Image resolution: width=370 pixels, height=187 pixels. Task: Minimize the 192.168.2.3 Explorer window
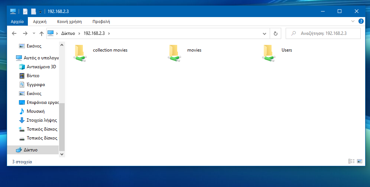click(323, 12)
